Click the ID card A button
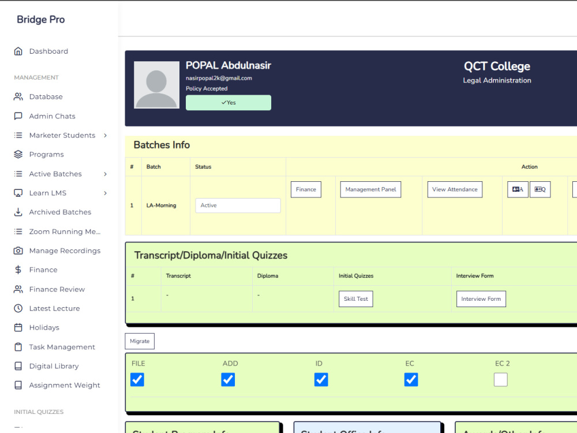577x433 pixels. pos(518,189)
